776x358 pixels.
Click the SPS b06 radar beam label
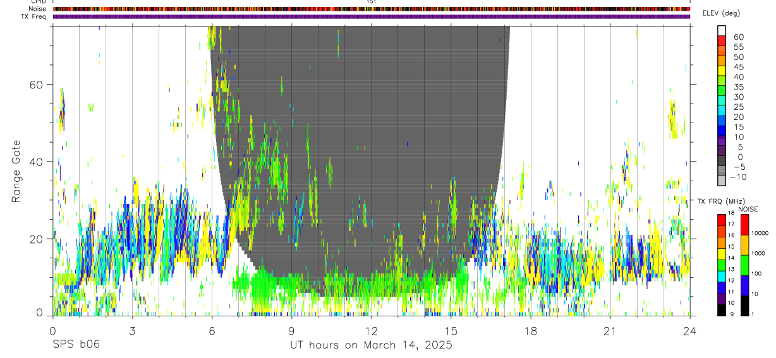[76, 345]
